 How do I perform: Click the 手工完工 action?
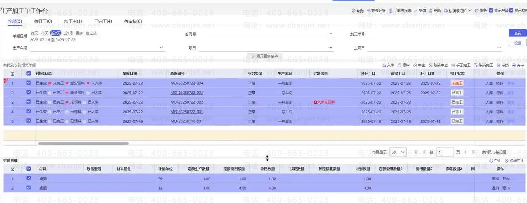461,65
